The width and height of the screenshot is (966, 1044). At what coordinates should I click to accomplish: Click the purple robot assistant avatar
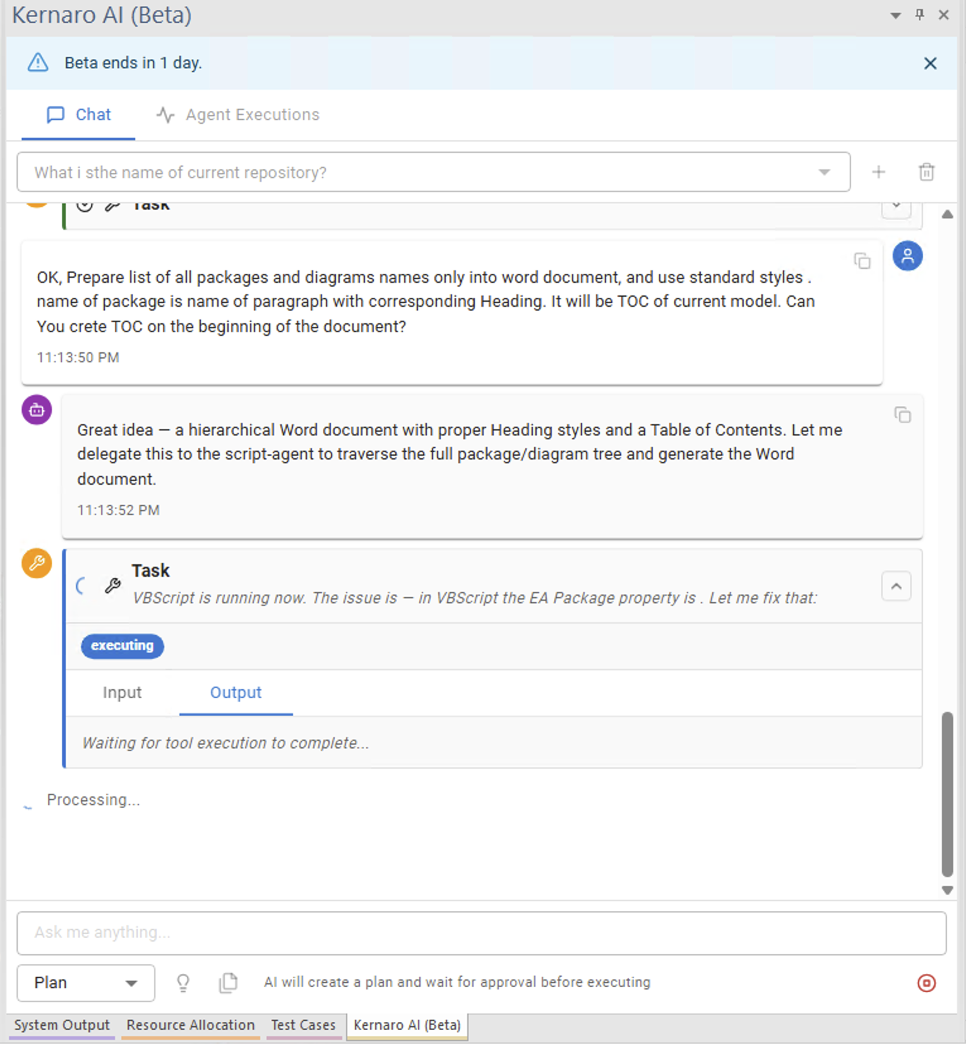coord(37,410)
